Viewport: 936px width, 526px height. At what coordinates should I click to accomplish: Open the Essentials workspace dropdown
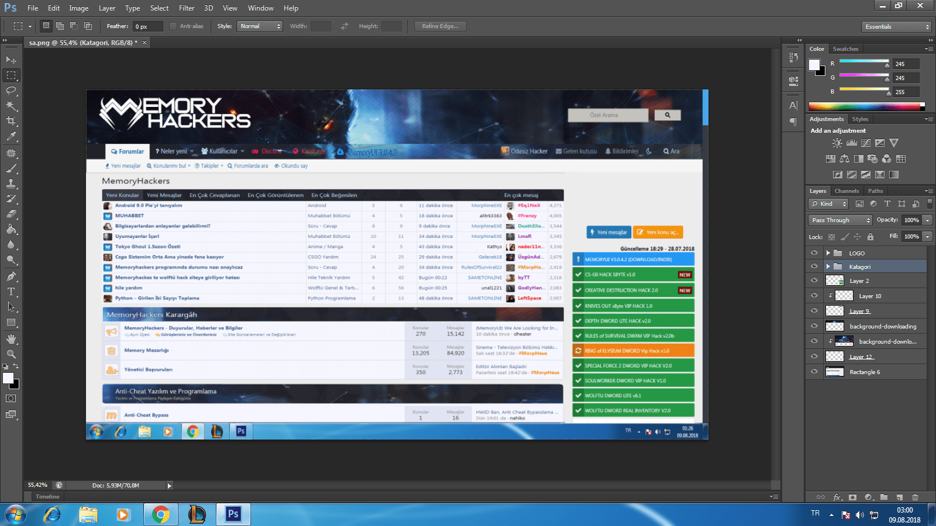point(896,27)
